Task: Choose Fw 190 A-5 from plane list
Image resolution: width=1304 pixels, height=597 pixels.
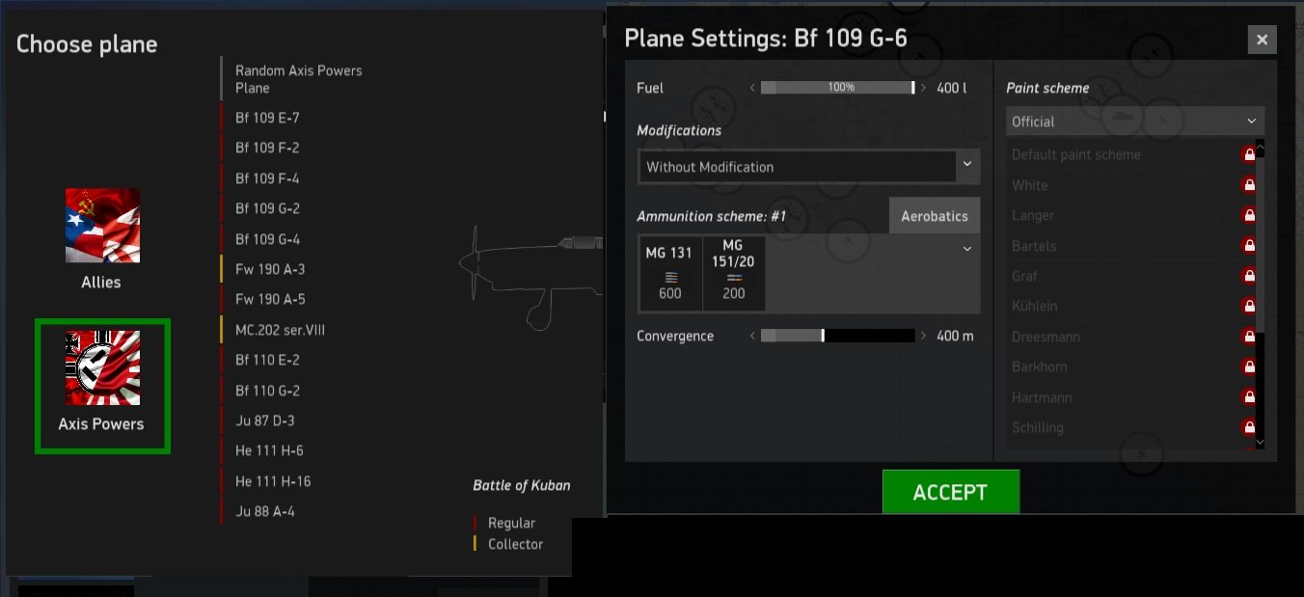Action: point(270,299)
